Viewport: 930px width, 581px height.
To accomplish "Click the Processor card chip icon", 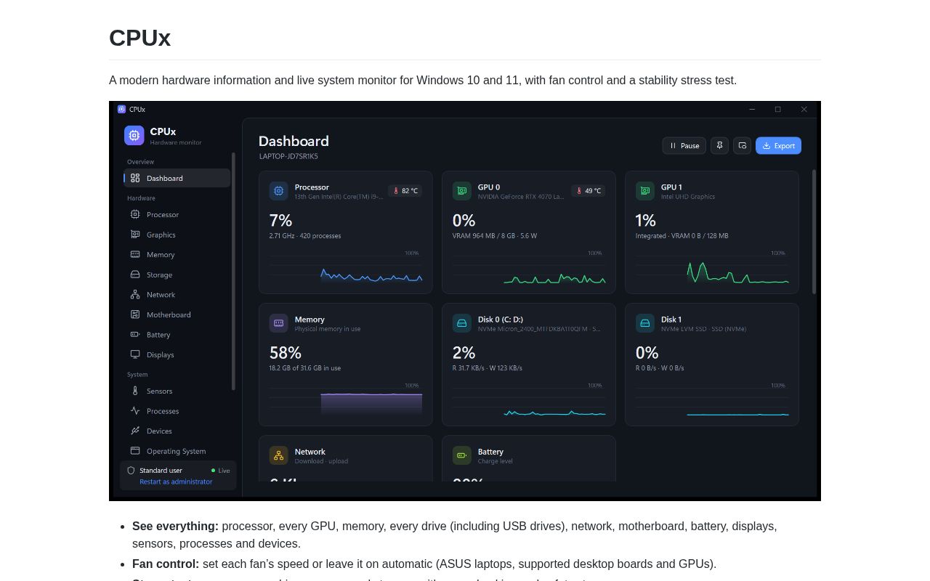I will click(x=279, y=191).
